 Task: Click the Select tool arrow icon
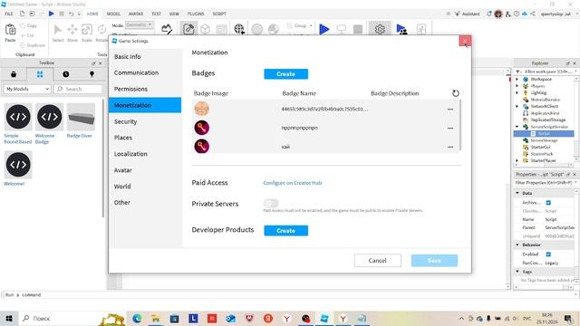tap(58, 30)
